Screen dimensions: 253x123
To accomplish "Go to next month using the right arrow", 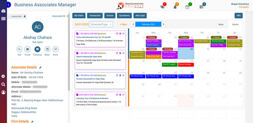I will [x=164, y=24].
